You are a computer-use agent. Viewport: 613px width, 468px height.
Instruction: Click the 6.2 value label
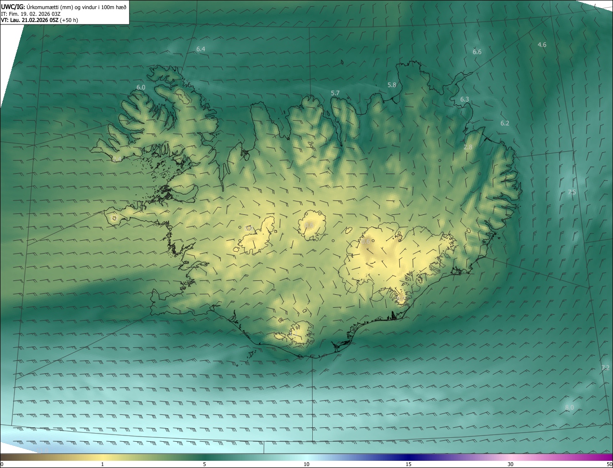point(505,123)
